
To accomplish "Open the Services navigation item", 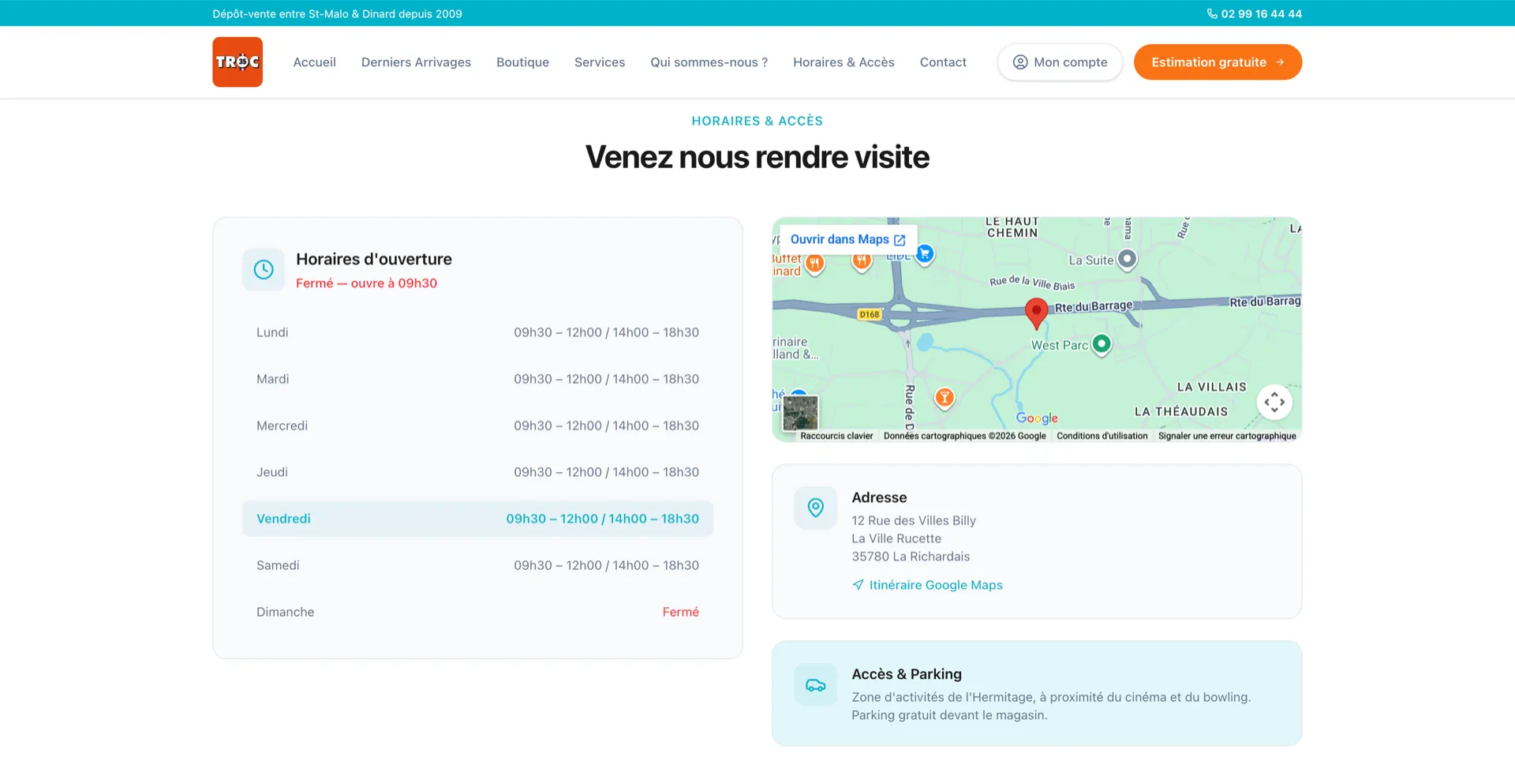I will pyautogui.click(x=599, y=62).
